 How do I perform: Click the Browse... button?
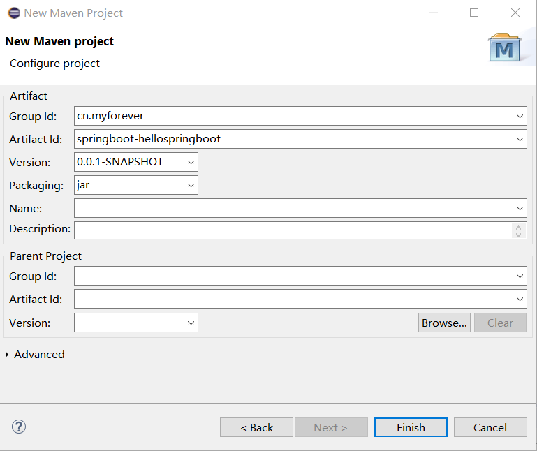click(x=444, y=323)
